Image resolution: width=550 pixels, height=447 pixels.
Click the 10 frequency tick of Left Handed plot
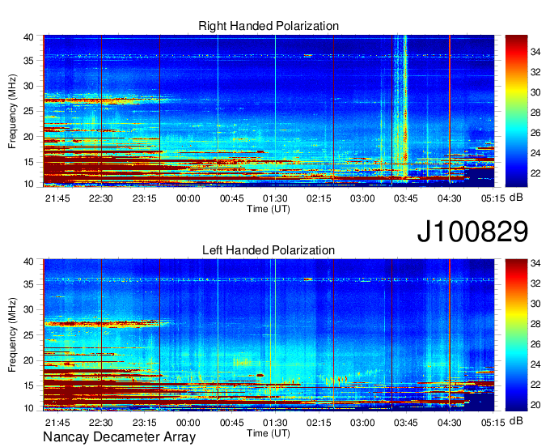(28, 408)
